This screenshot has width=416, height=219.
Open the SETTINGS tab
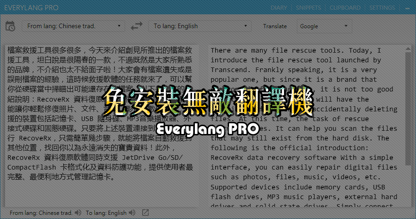coord(382,8)
